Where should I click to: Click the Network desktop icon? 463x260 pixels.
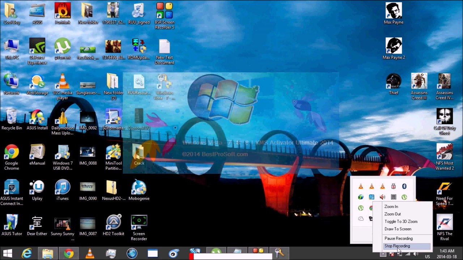(x=12, y=84)
